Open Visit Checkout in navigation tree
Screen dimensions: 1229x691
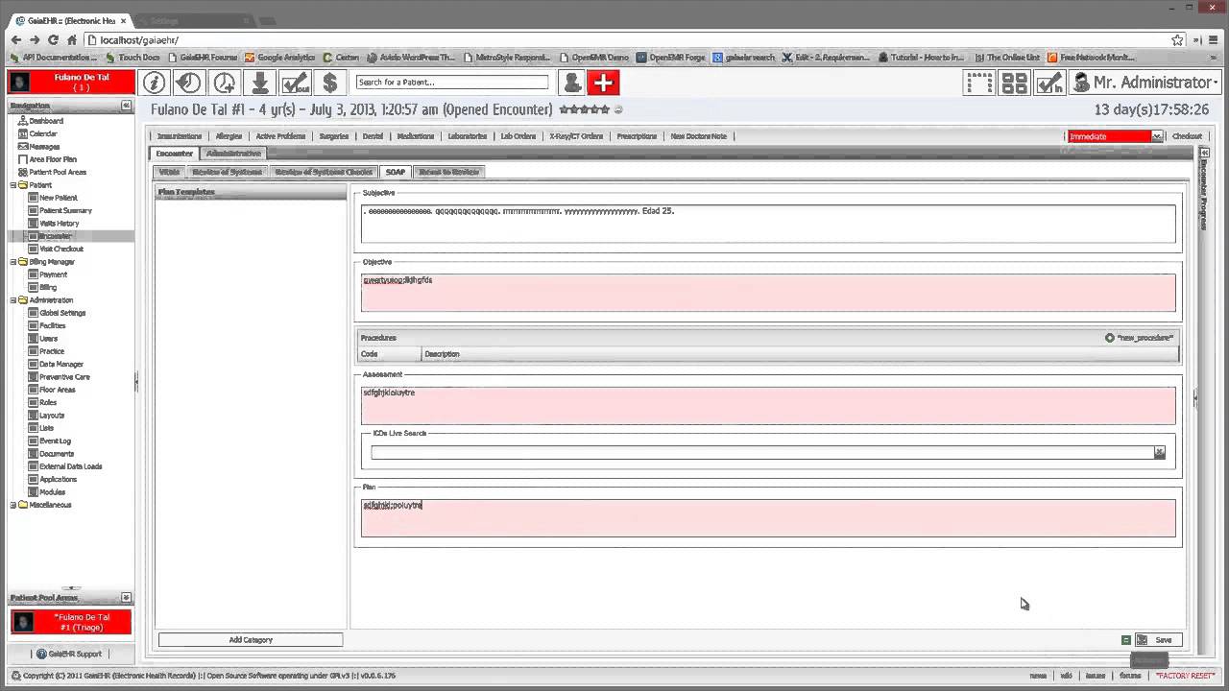coord(60,249)
